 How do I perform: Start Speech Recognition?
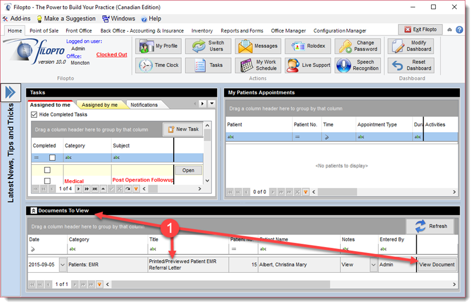pos(357,65)
